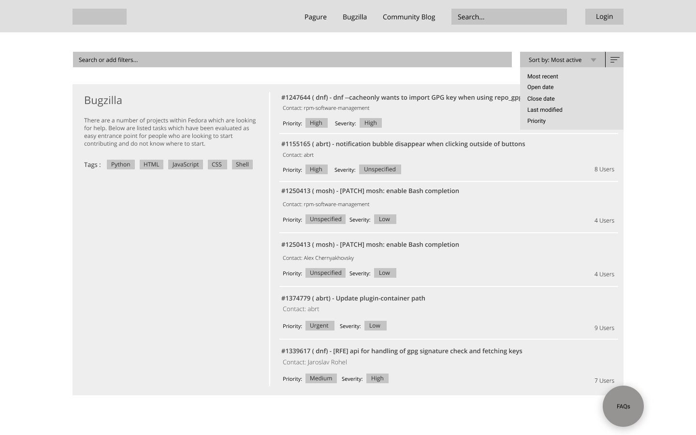
Task: Click "Contact: abrt" under bug #1374779
Action: (301, 309)
